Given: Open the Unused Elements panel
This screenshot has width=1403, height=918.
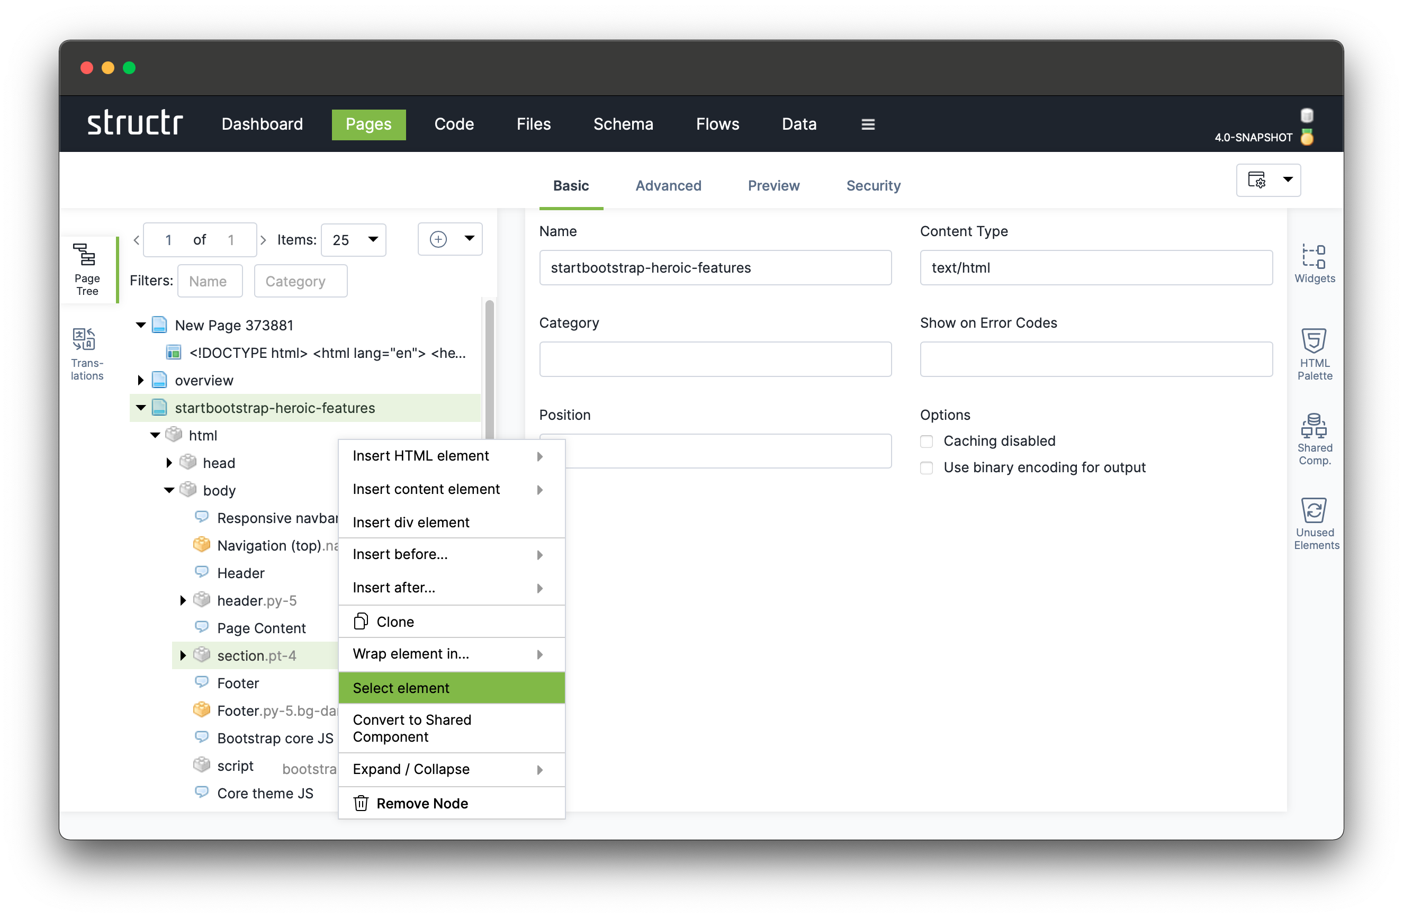Looking at the screenshot, I should [x=1315, y=521].
